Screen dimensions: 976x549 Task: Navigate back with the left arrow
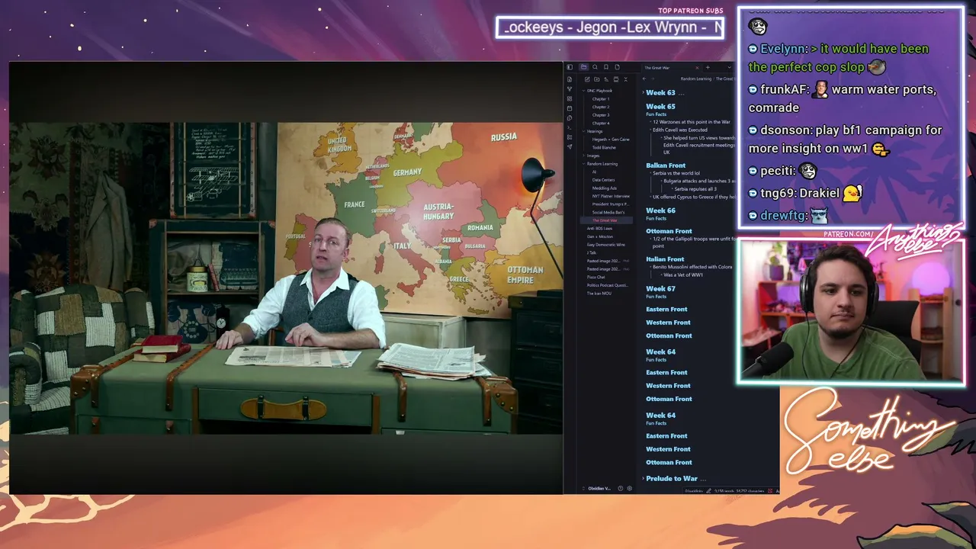(644, 79)
